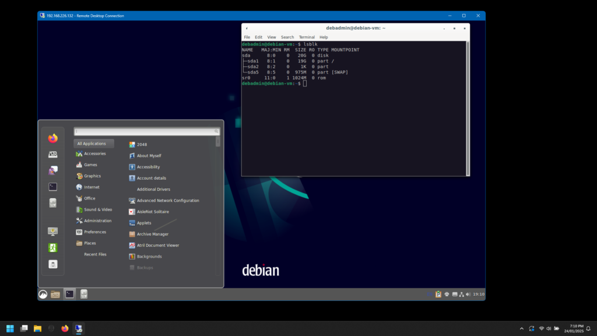The image size is (597, 336).
Task: Click the volume icon in the Debian panel
Action: 469,294
